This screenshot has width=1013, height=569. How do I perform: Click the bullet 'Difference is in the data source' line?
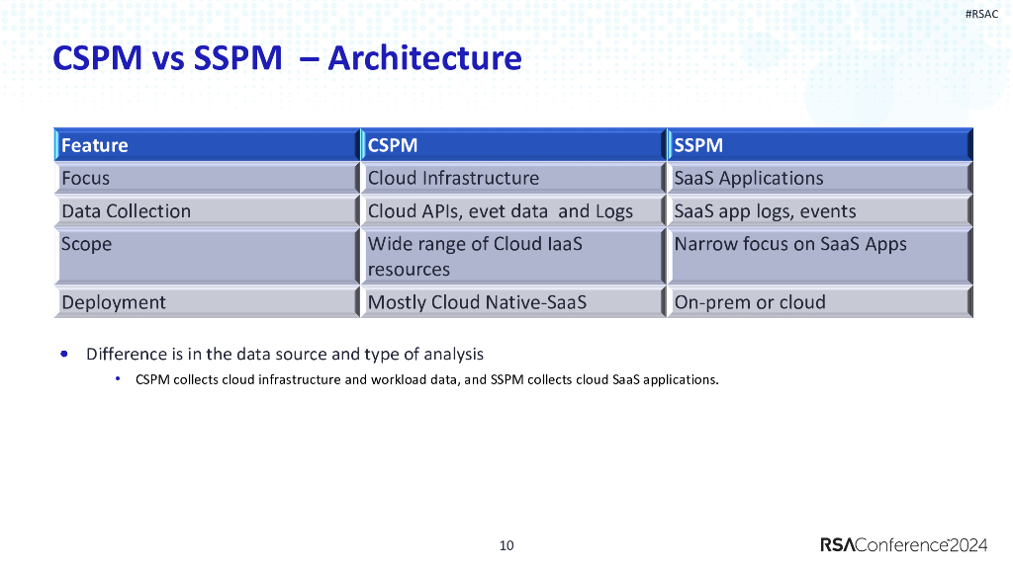click(x=285, y=355)
